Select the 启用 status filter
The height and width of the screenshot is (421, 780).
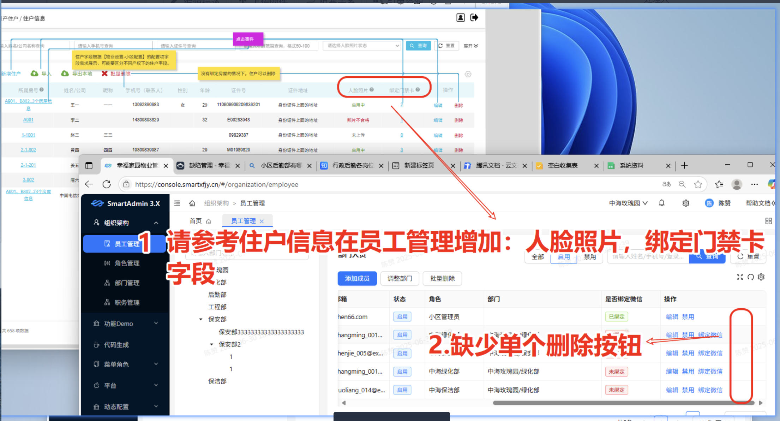tap(564, 257)
